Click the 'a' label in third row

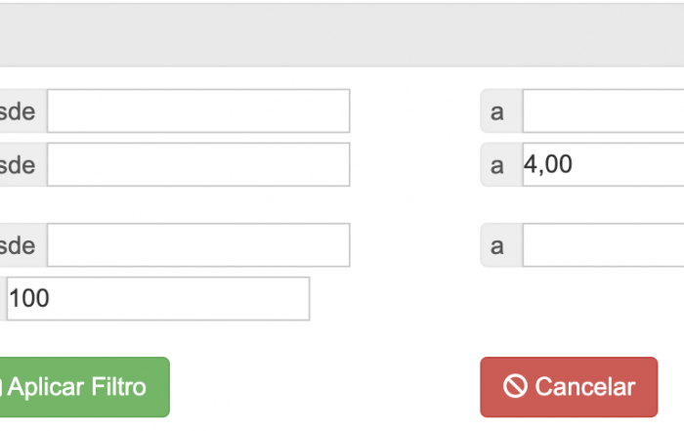tap(498, 245)
